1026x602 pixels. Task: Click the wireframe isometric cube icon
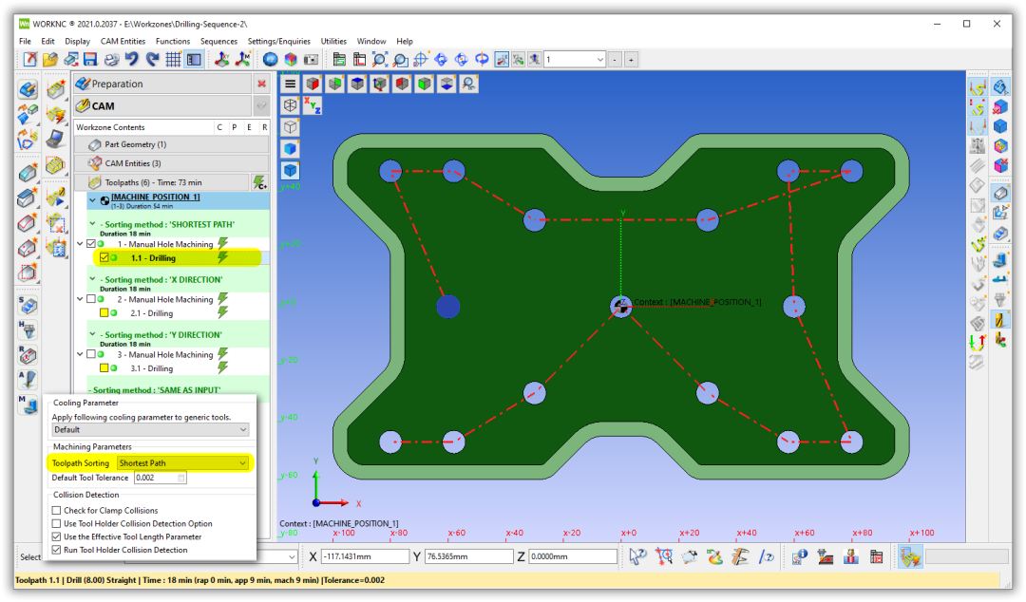coord(291,105)
